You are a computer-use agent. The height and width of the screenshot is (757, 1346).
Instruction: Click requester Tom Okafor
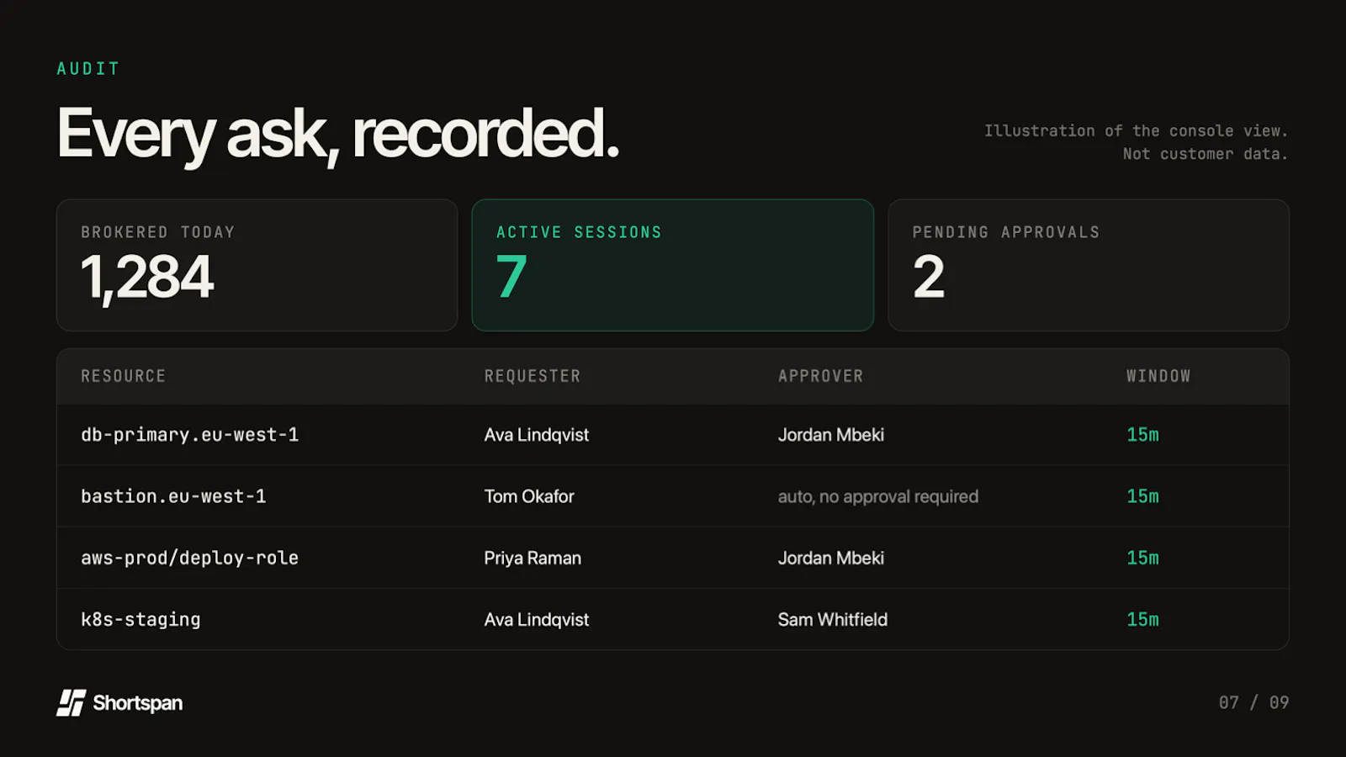click(529, 496)
